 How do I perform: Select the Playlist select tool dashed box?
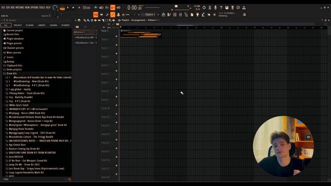pos(107,20)
